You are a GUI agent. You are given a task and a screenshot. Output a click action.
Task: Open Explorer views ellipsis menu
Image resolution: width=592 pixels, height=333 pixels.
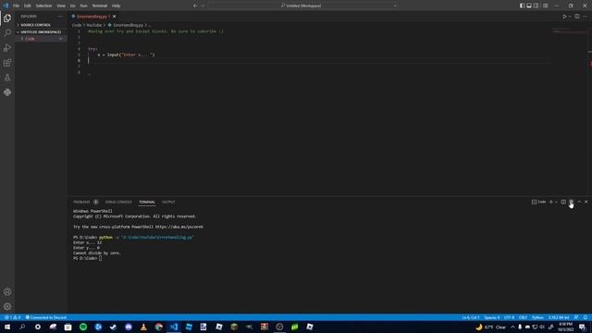tap(60, 17)
